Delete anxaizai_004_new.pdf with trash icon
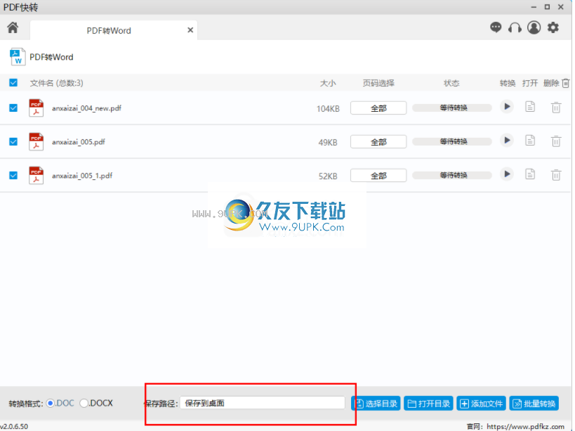Image resolution: width=575 pixels, height=431 pixels. point(556,108)
